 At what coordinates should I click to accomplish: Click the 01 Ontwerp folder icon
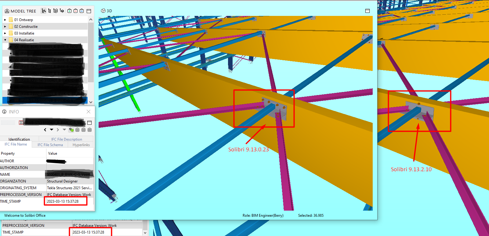(11, 20)
